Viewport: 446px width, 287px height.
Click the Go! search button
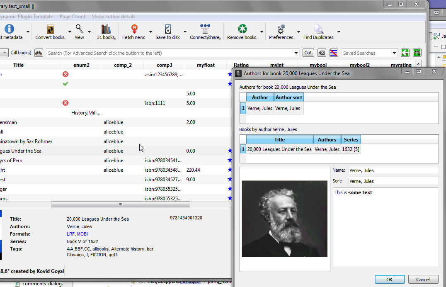(308, 53)
